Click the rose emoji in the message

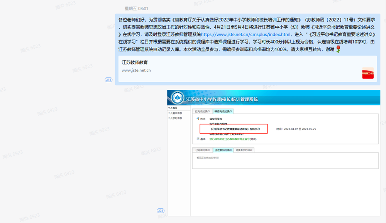click(x=338, y=49)
